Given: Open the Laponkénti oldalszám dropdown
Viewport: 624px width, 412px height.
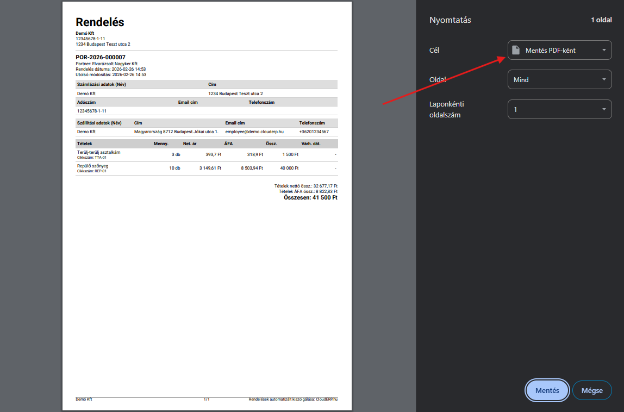Looking at the screenshot, I should pos(559,109).
